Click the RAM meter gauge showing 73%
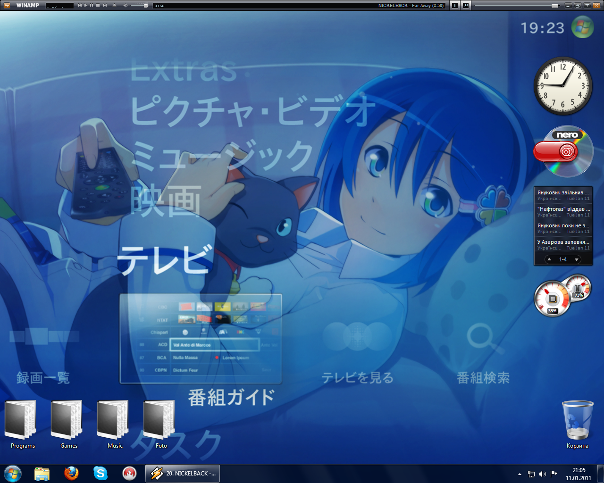604x483 pixels. (x=578, y=287)
